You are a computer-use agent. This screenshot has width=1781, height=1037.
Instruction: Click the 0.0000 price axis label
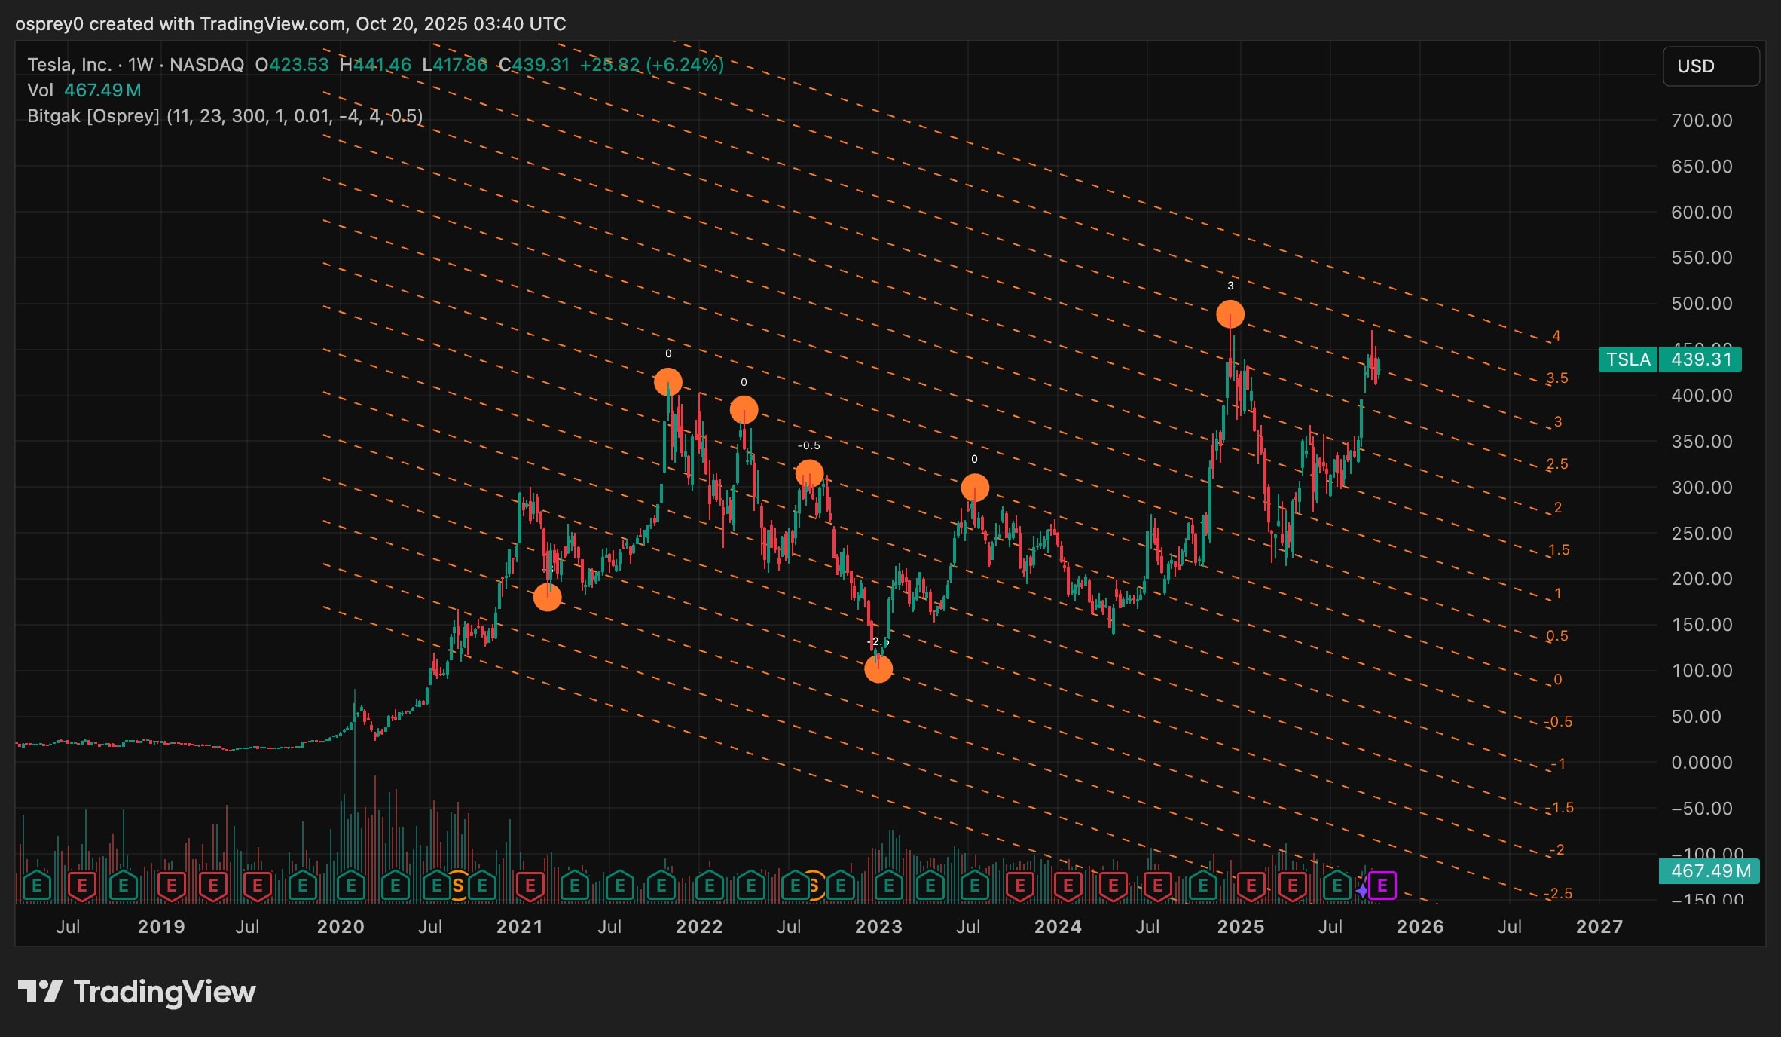click(1702, 763)
